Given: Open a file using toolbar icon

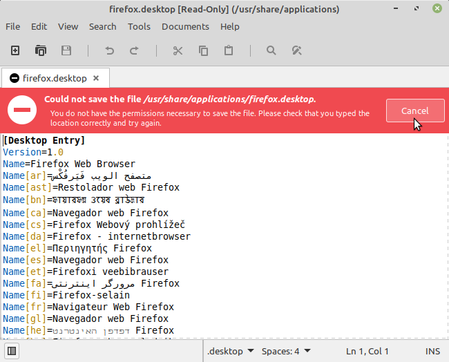Looking at the screenshot, I should pos(41,50).
